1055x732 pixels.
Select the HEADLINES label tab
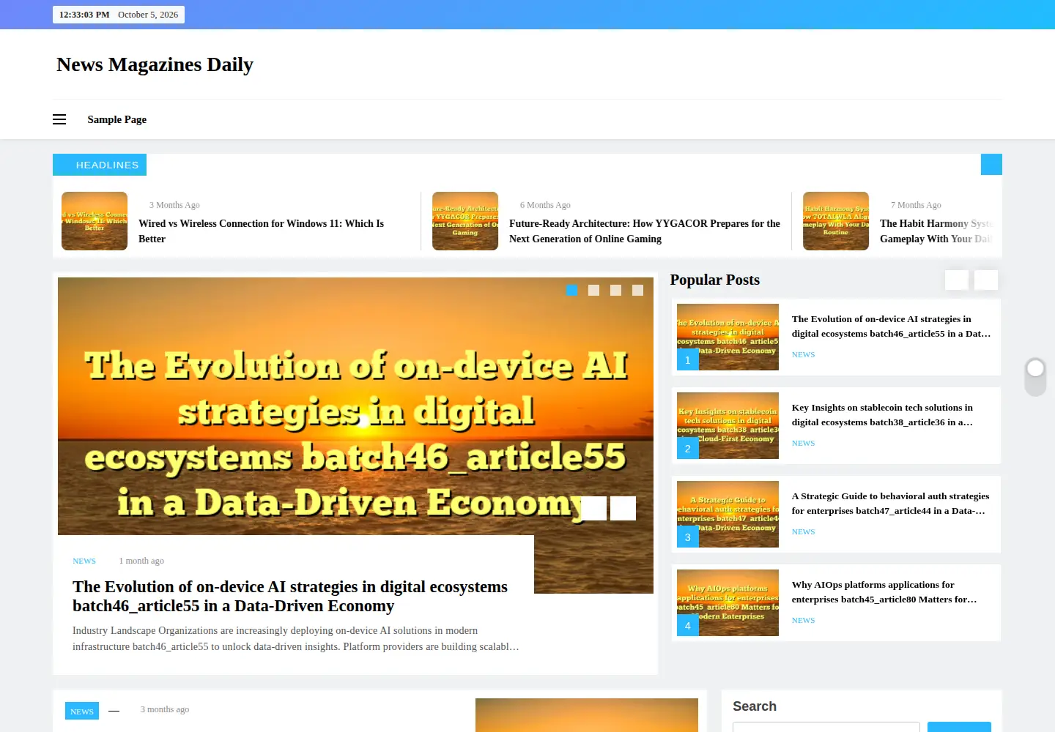(100, 165)
